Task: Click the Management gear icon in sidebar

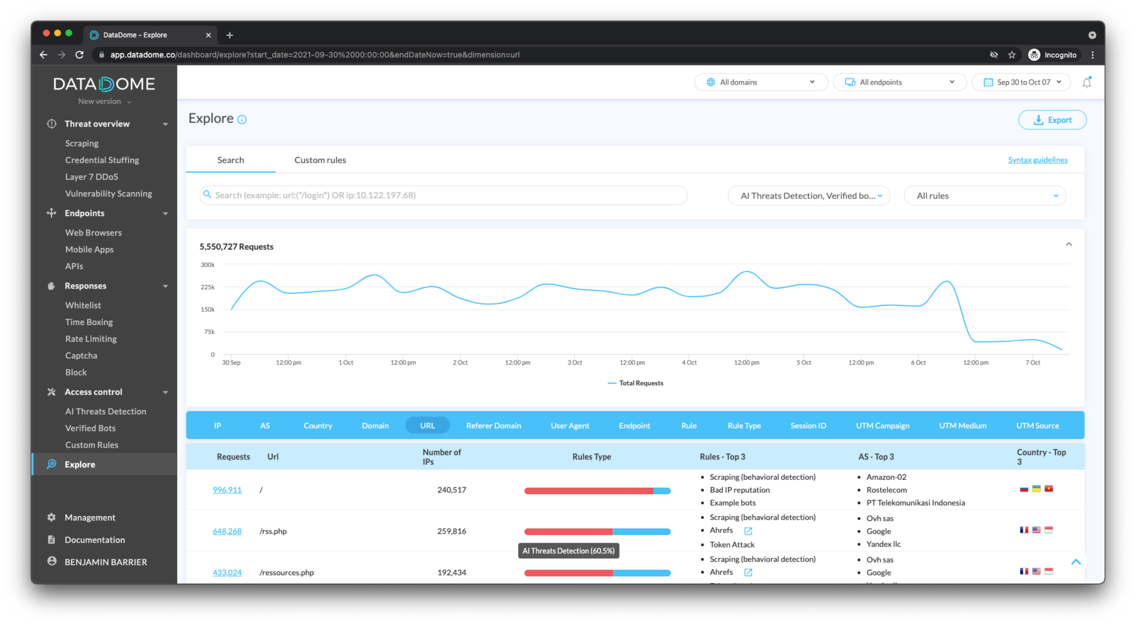Action: tap(52, 517)
